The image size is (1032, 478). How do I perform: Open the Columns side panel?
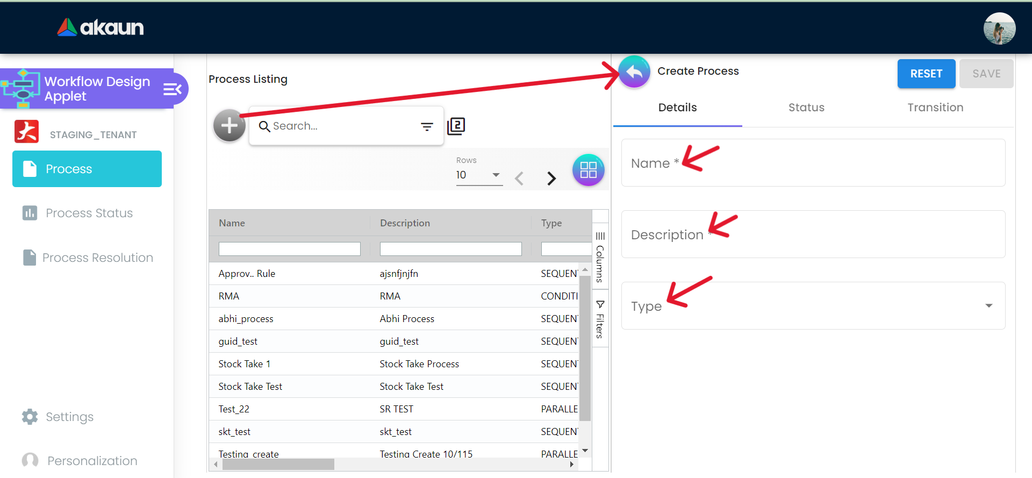(x=600, y=258)
